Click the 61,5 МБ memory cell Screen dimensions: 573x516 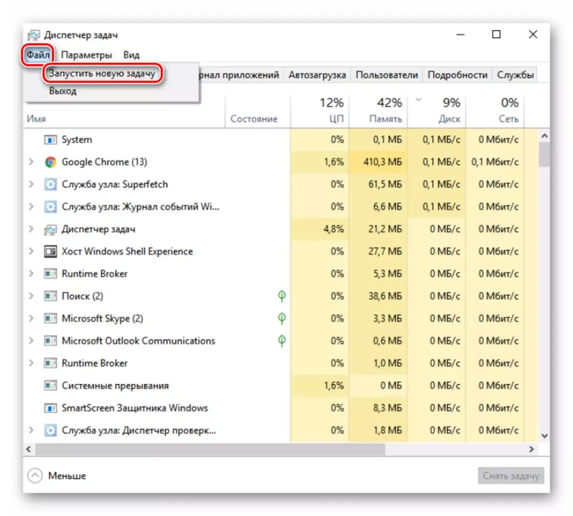tap(378, 184)
